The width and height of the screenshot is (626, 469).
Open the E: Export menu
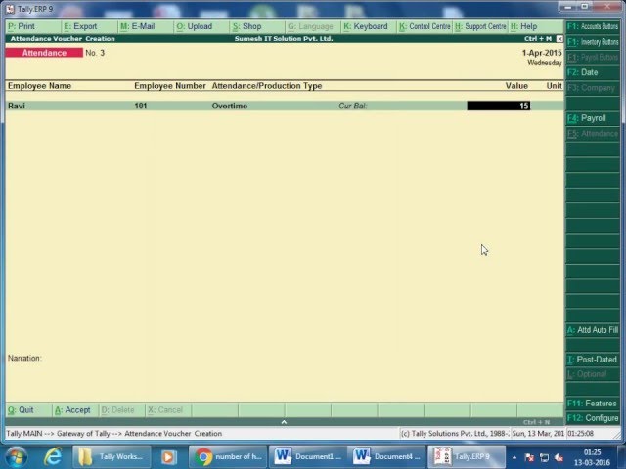89,26
